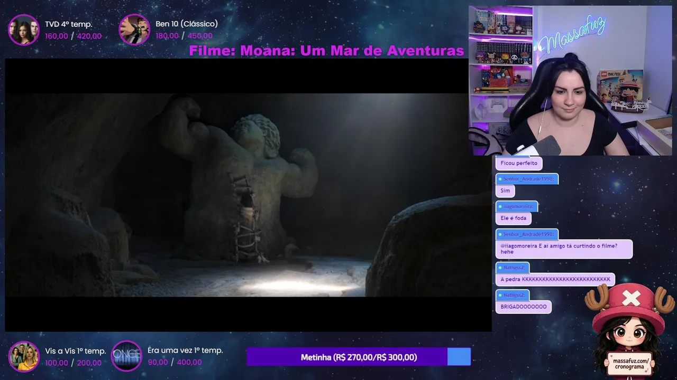
Task: Click the TVD 4º temp. show avatar
Action: (24, 30)
